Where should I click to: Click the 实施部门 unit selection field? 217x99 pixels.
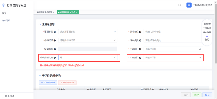173,57
